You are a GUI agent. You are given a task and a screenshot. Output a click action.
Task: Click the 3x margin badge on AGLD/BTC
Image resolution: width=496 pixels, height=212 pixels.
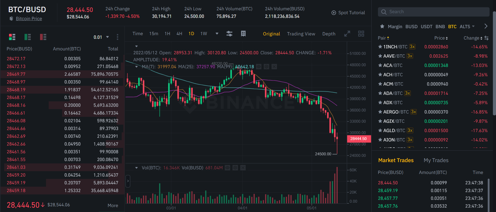pos(410,131)
